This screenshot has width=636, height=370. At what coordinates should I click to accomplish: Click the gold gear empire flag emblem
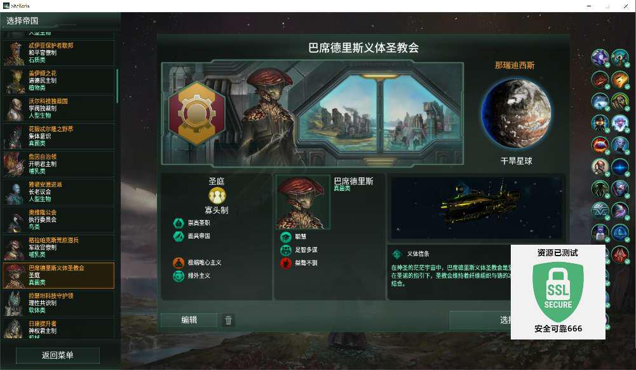point(197,113)
